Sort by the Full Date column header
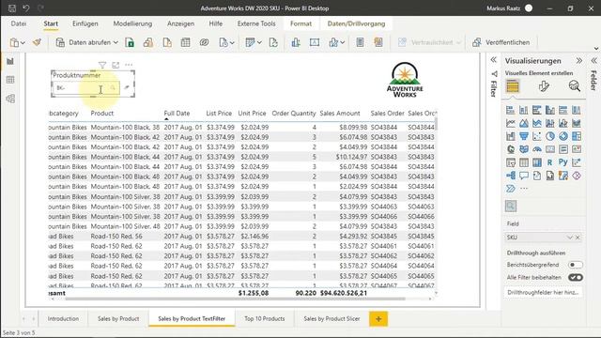This screenshot has height=338, width=601. pos(177,114)
